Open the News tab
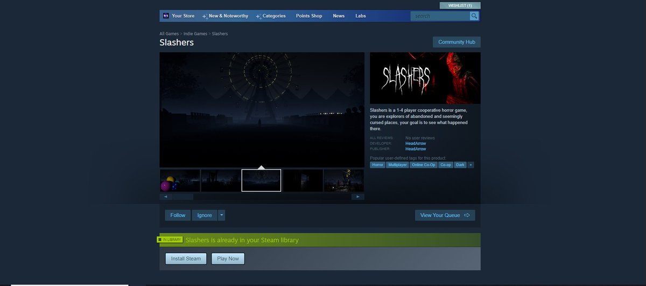 click(339, 16)
